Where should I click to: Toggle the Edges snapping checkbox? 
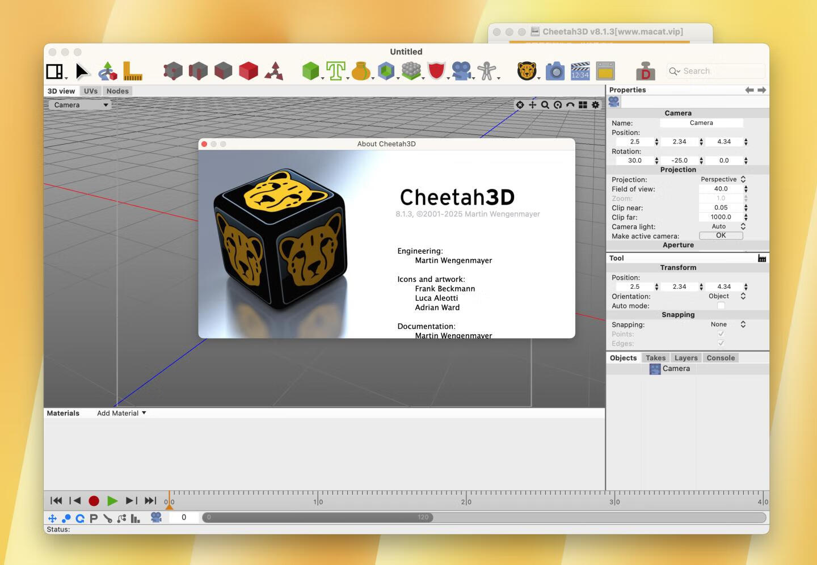(x=721, y=343)
